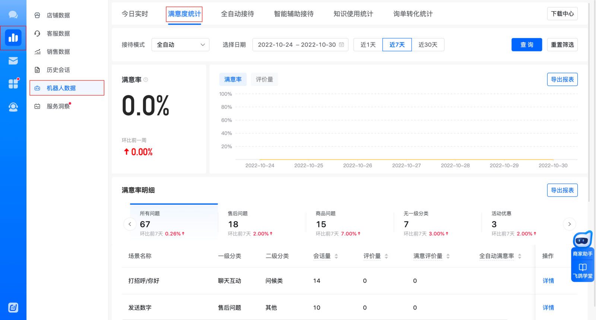Click the 机器人数据 robot icon
The height and width of the screenshot is (320, 596).
37,88
